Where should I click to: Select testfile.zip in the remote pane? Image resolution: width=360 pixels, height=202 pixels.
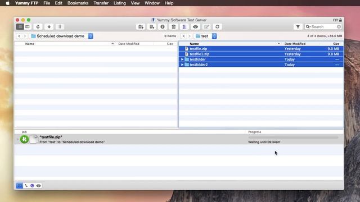[x=261, y=49]
